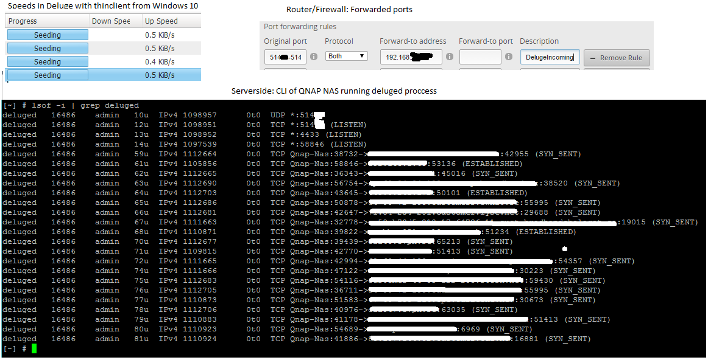Screen dimensions: 708x360
Task: Click ':63035 (SYN_SENT)' status text
Action: point(477,310)
